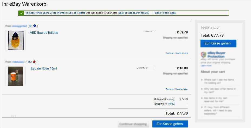Open the ABD Eau de Toilette product image

15,40
